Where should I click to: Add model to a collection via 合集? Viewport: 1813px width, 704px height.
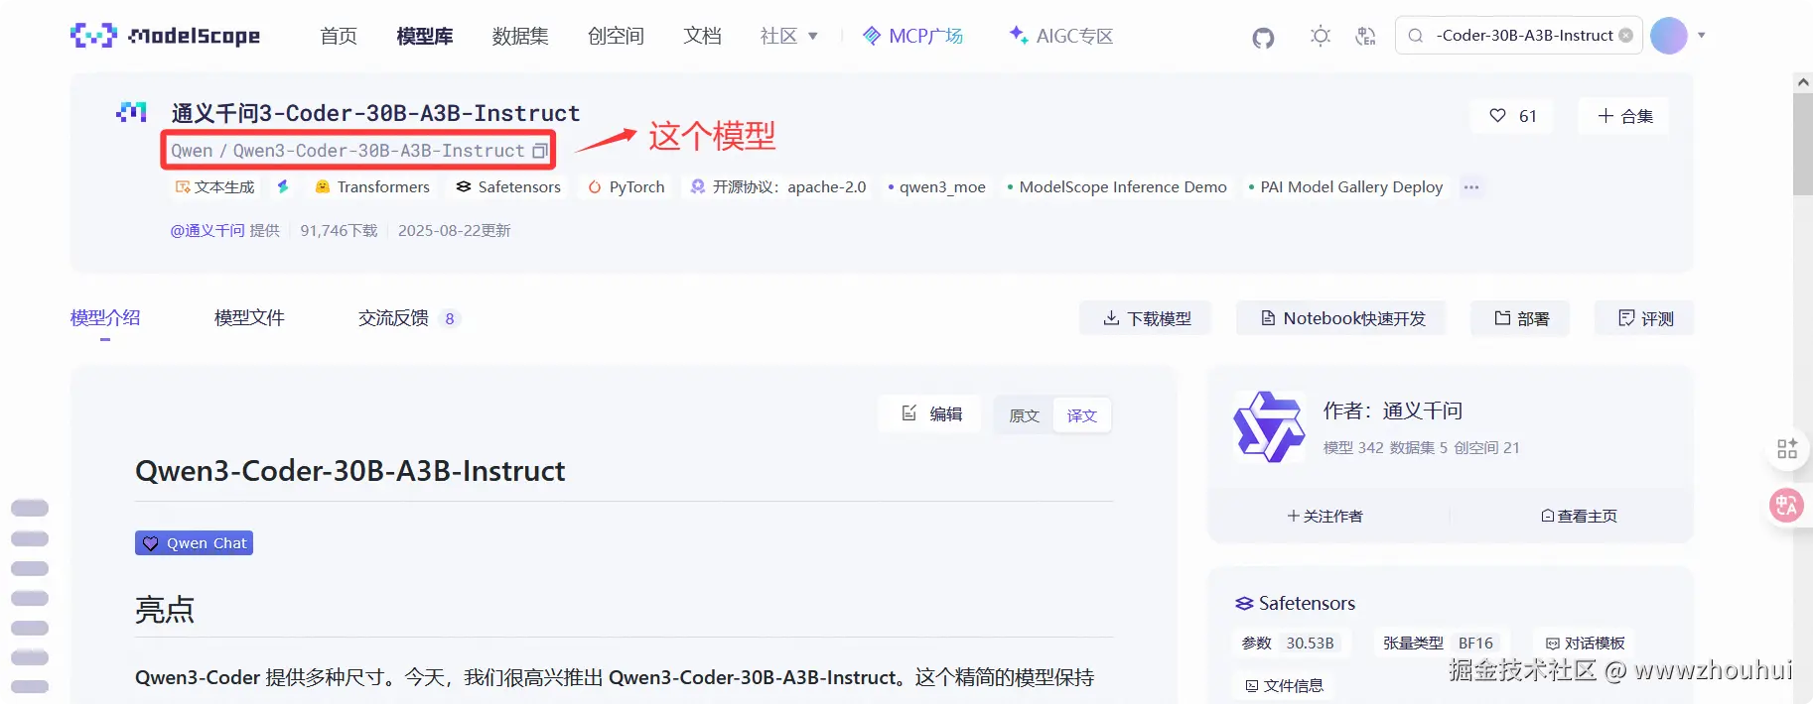pos(1624,116)
